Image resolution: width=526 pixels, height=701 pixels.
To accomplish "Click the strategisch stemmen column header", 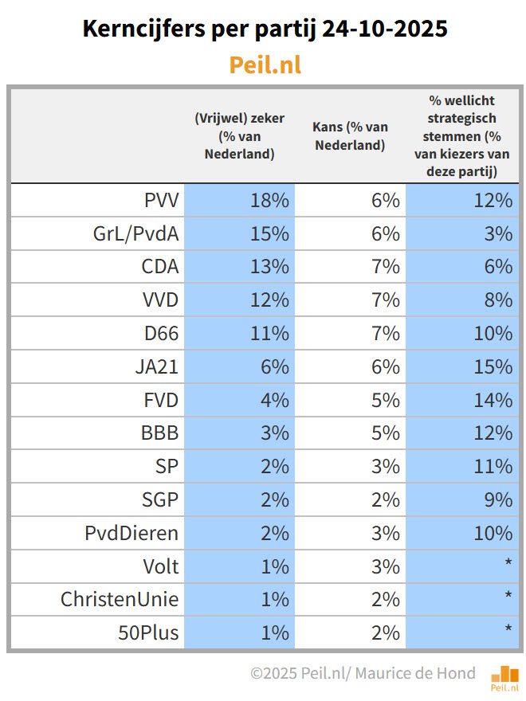I will (462, 135).
